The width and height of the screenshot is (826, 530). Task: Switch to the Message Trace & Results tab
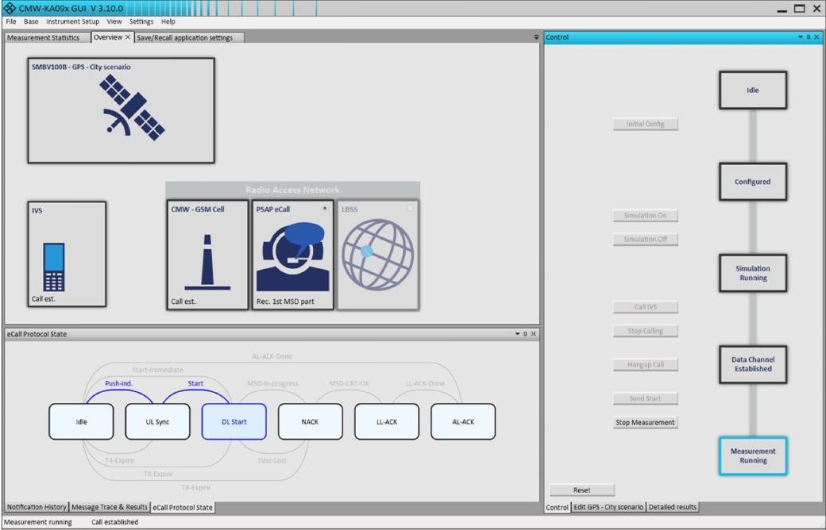point(110,507)
